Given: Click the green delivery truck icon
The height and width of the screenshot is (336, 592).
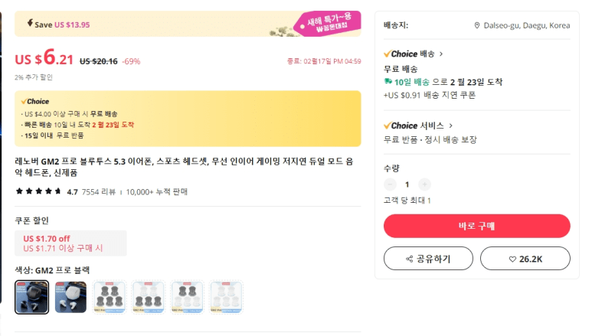Looking at the screenshot, I should pos(388,82).
